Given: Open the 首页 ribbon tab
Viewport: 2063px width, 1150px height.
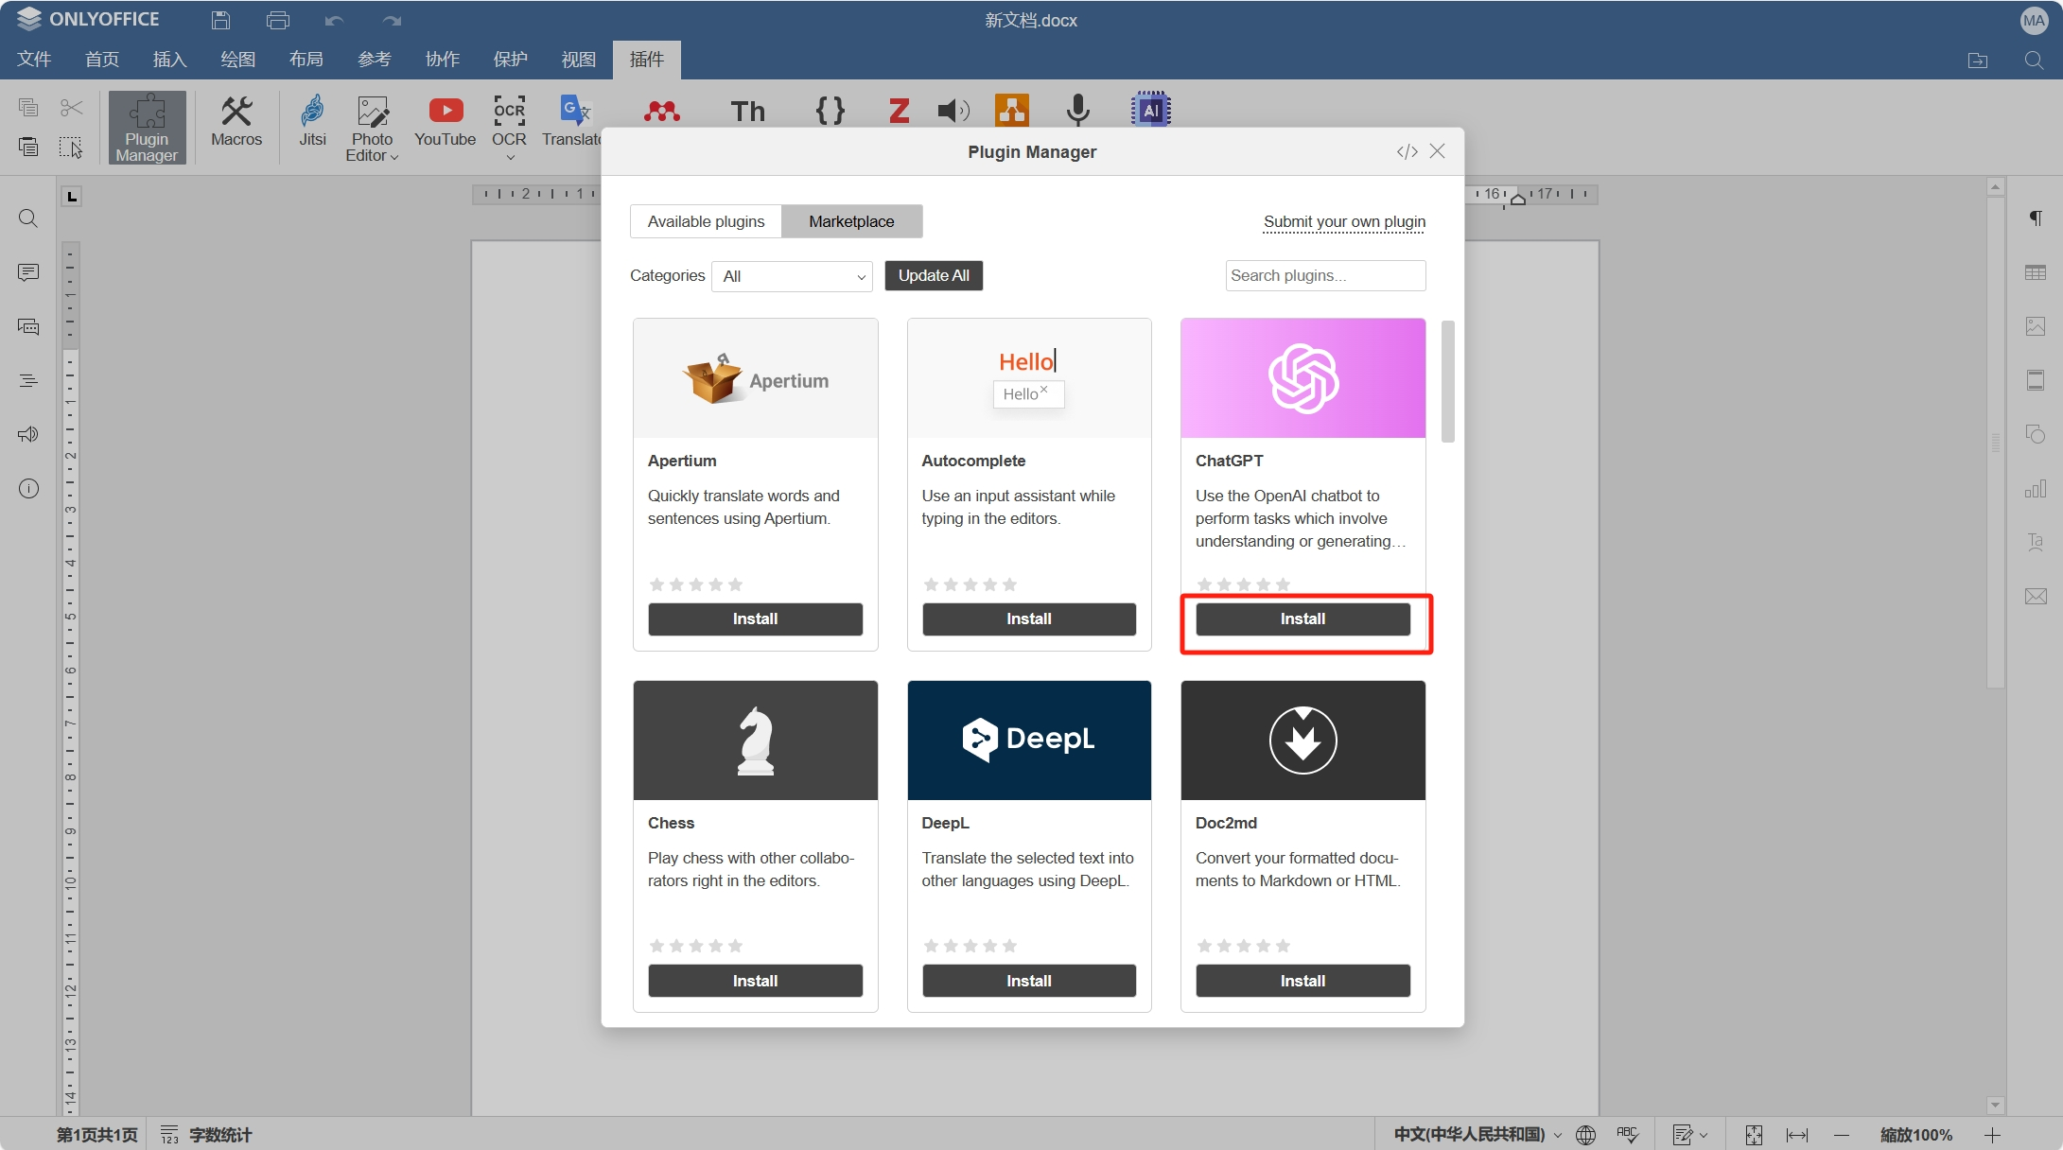Looking at the screenshot, I should pyautogui.click(x=102, y=60).
